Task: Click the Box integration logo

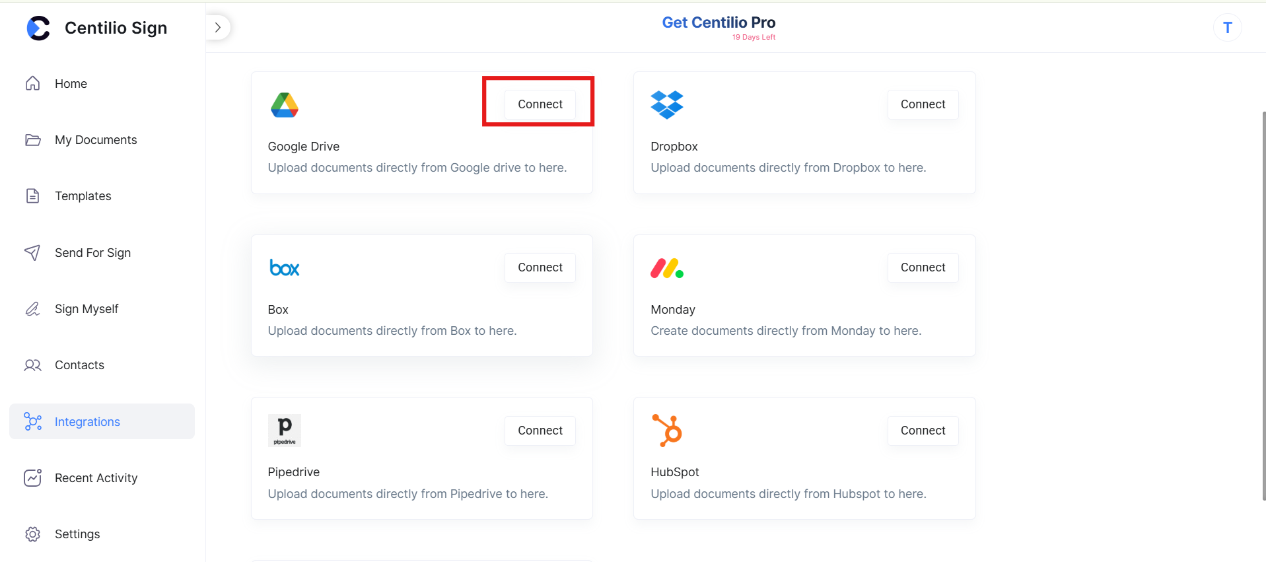Action: (x=285, y=267)
